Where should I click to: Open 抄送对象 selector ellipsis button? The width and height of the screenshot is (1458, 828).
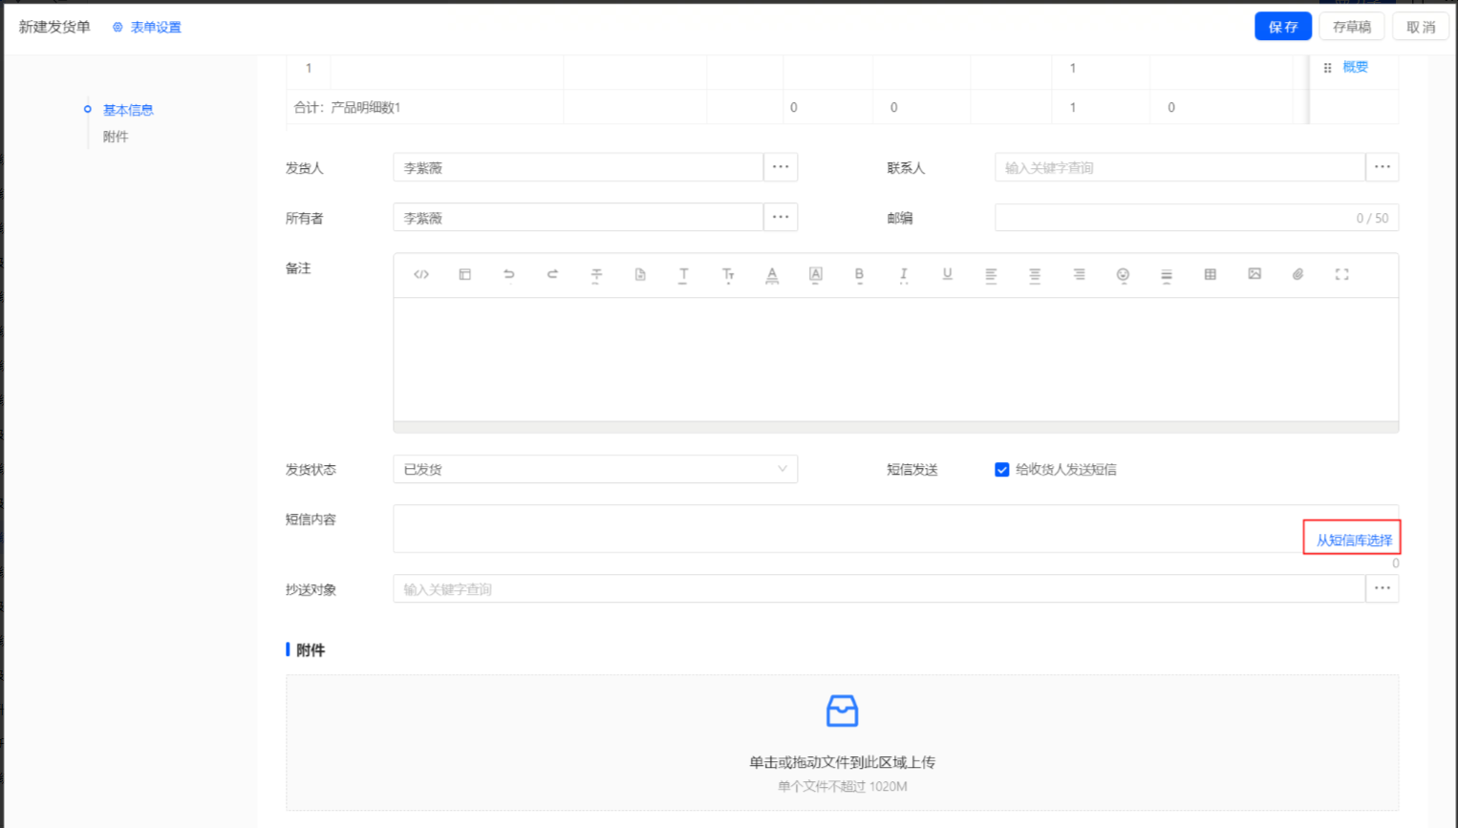click(1383, 589)
